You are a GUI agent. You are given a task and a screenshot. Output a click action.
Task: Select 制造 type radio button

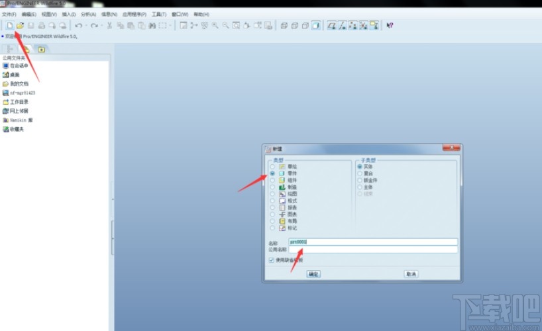pos(272,187)
